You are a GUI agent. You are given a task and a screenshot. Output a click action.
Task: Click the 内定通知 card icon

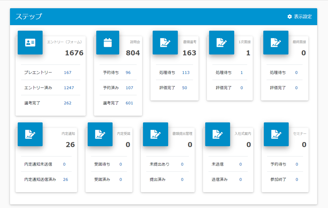pos(30,135)
